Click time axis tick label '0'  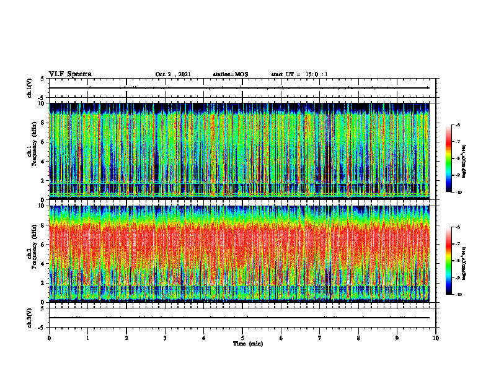click(x=49, y=338)
